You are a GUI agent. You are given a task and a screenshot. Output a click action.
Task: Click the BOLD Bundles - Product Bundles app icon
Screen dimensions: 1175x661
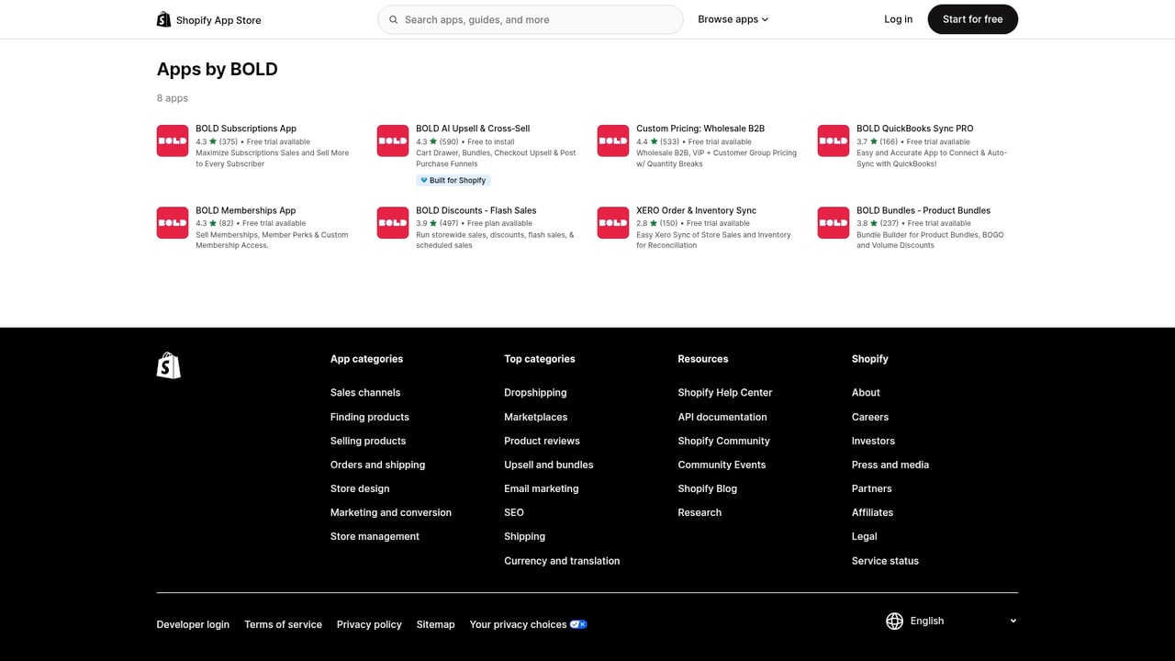click(833, 222)
